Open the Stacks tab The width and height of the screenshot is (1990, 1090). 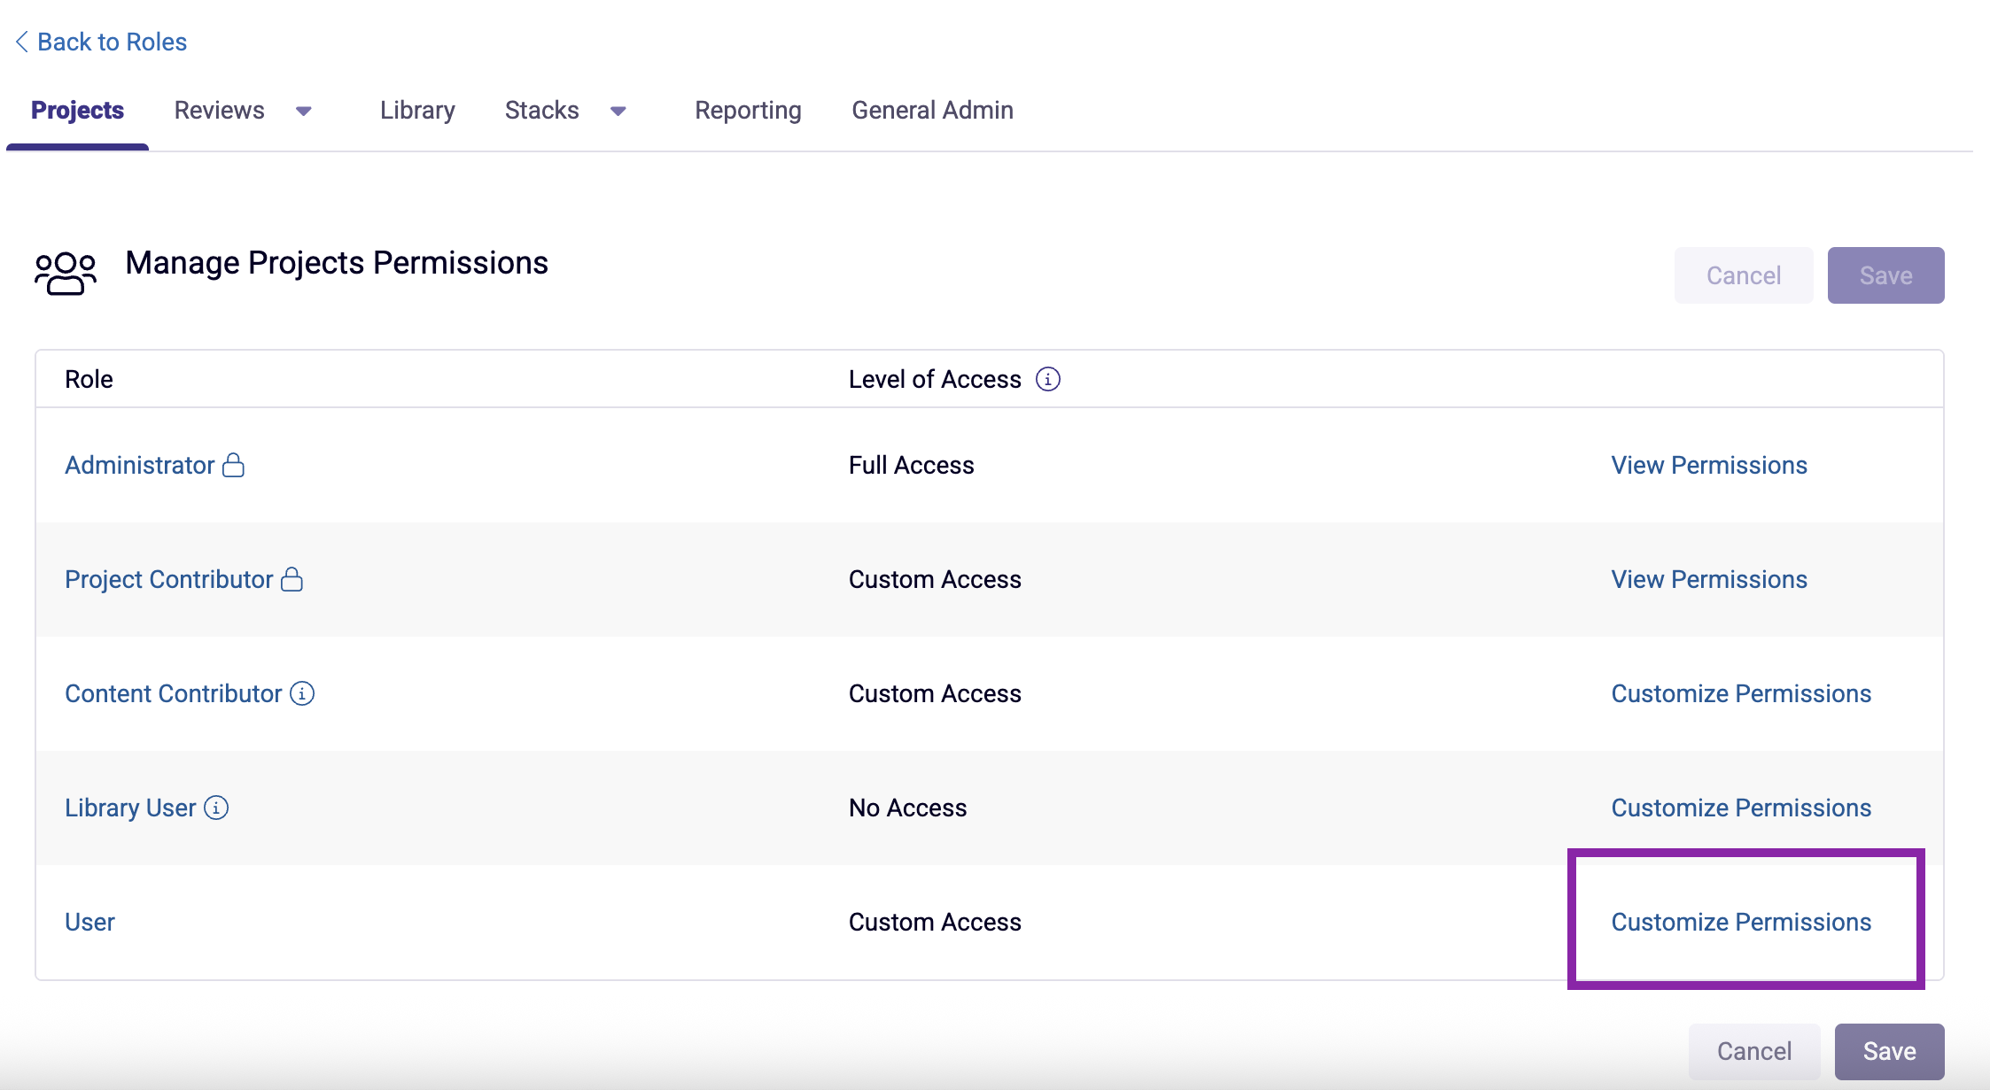(x=541, y=110)
